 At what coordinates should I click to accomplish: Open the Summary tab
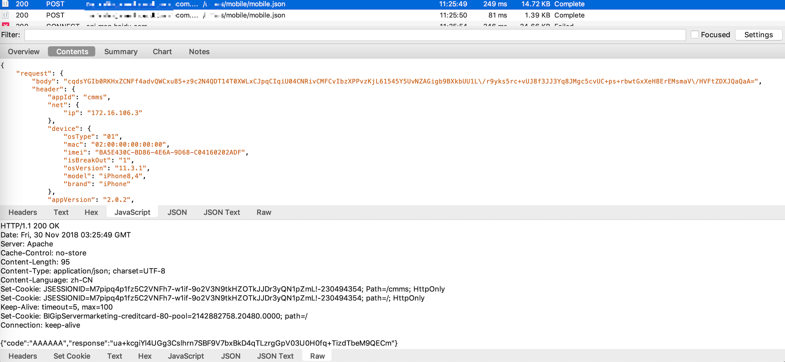[121, 51]
